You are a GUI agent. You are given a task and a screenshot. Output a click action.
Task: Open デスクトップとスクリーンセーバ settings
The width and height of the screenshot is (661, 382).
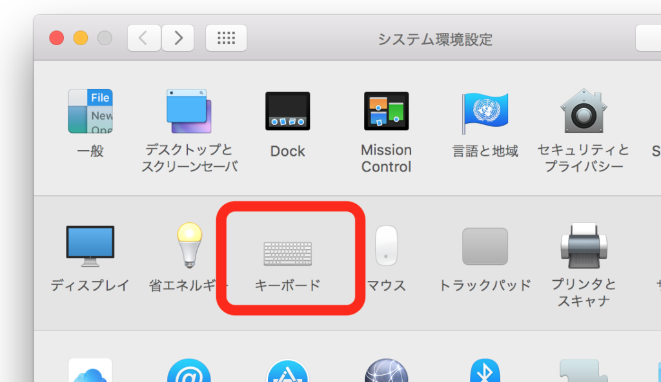189,111
